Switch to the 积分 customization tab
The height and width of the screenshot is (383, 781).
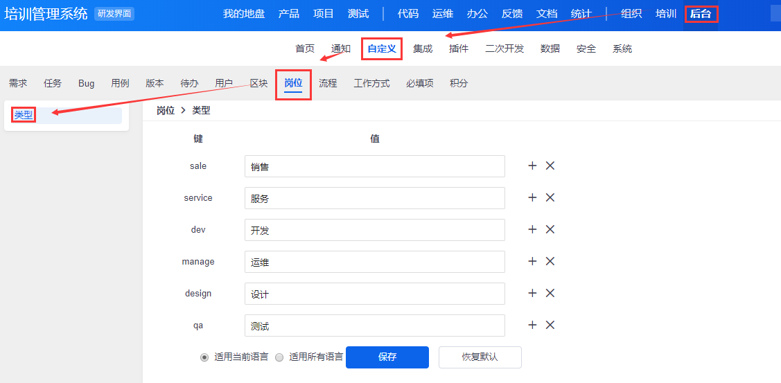point(459,83)
